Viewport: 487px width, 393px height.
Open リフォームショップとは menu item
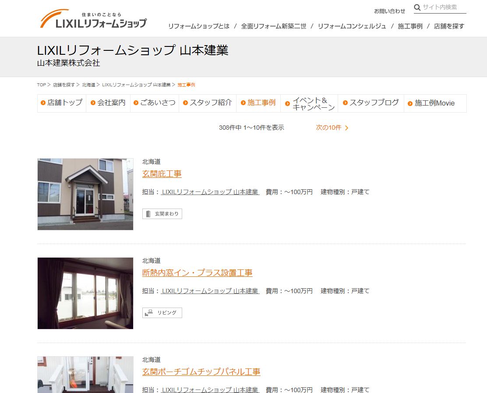point(199,26)
